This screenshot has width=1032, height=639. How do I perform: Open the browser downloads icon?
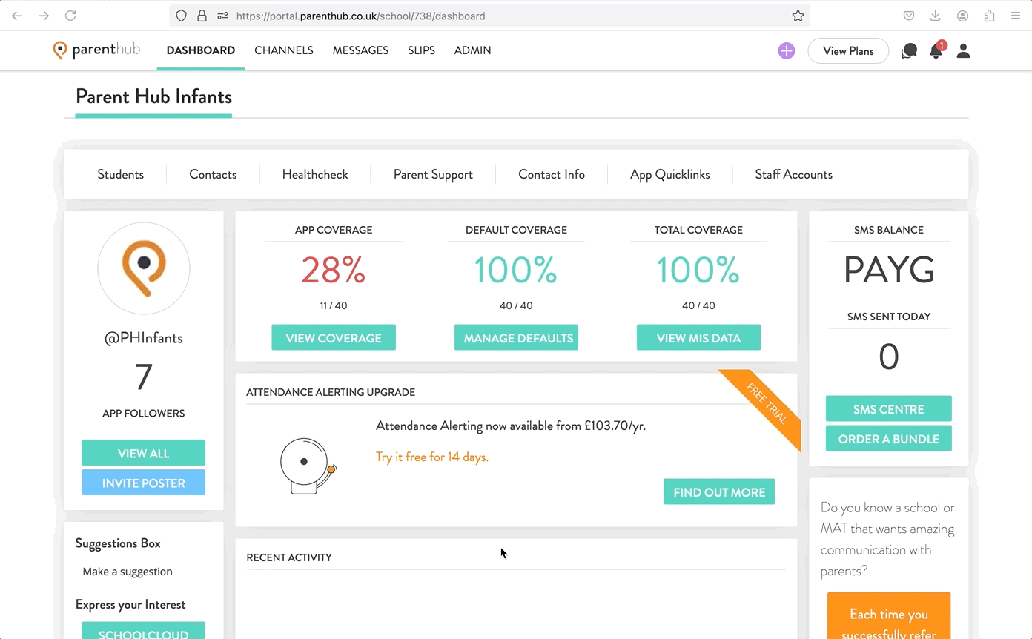(x=936, y=16)
